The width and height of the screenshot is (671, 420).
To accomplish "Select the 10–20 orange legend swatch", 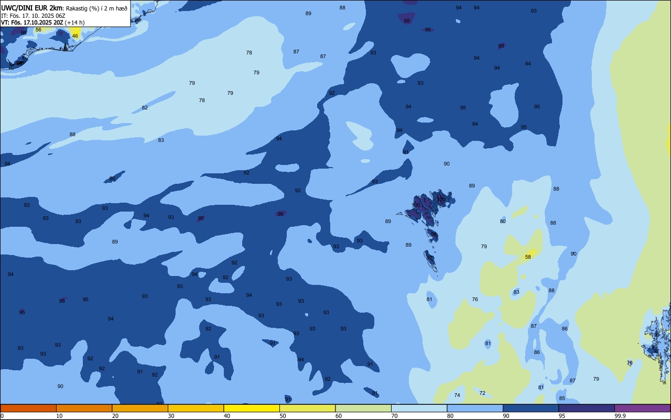I will pyautogui.click(x=84, y=408).
